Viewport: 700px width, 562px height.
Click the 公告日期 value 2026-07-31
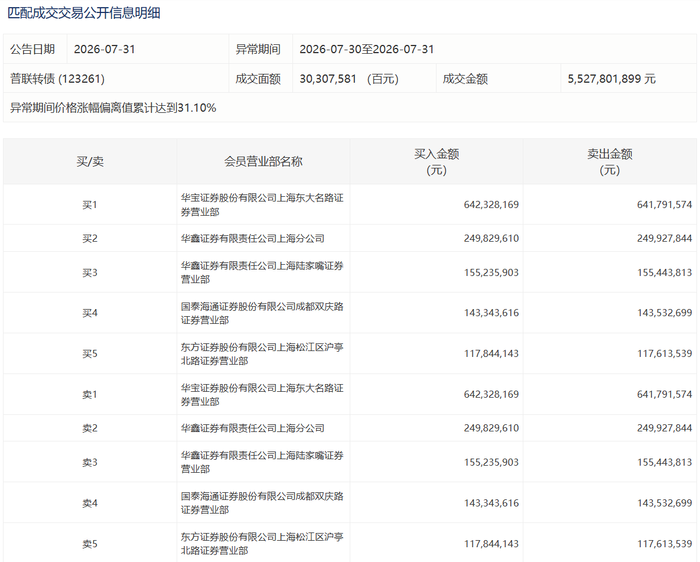[105, 49]
